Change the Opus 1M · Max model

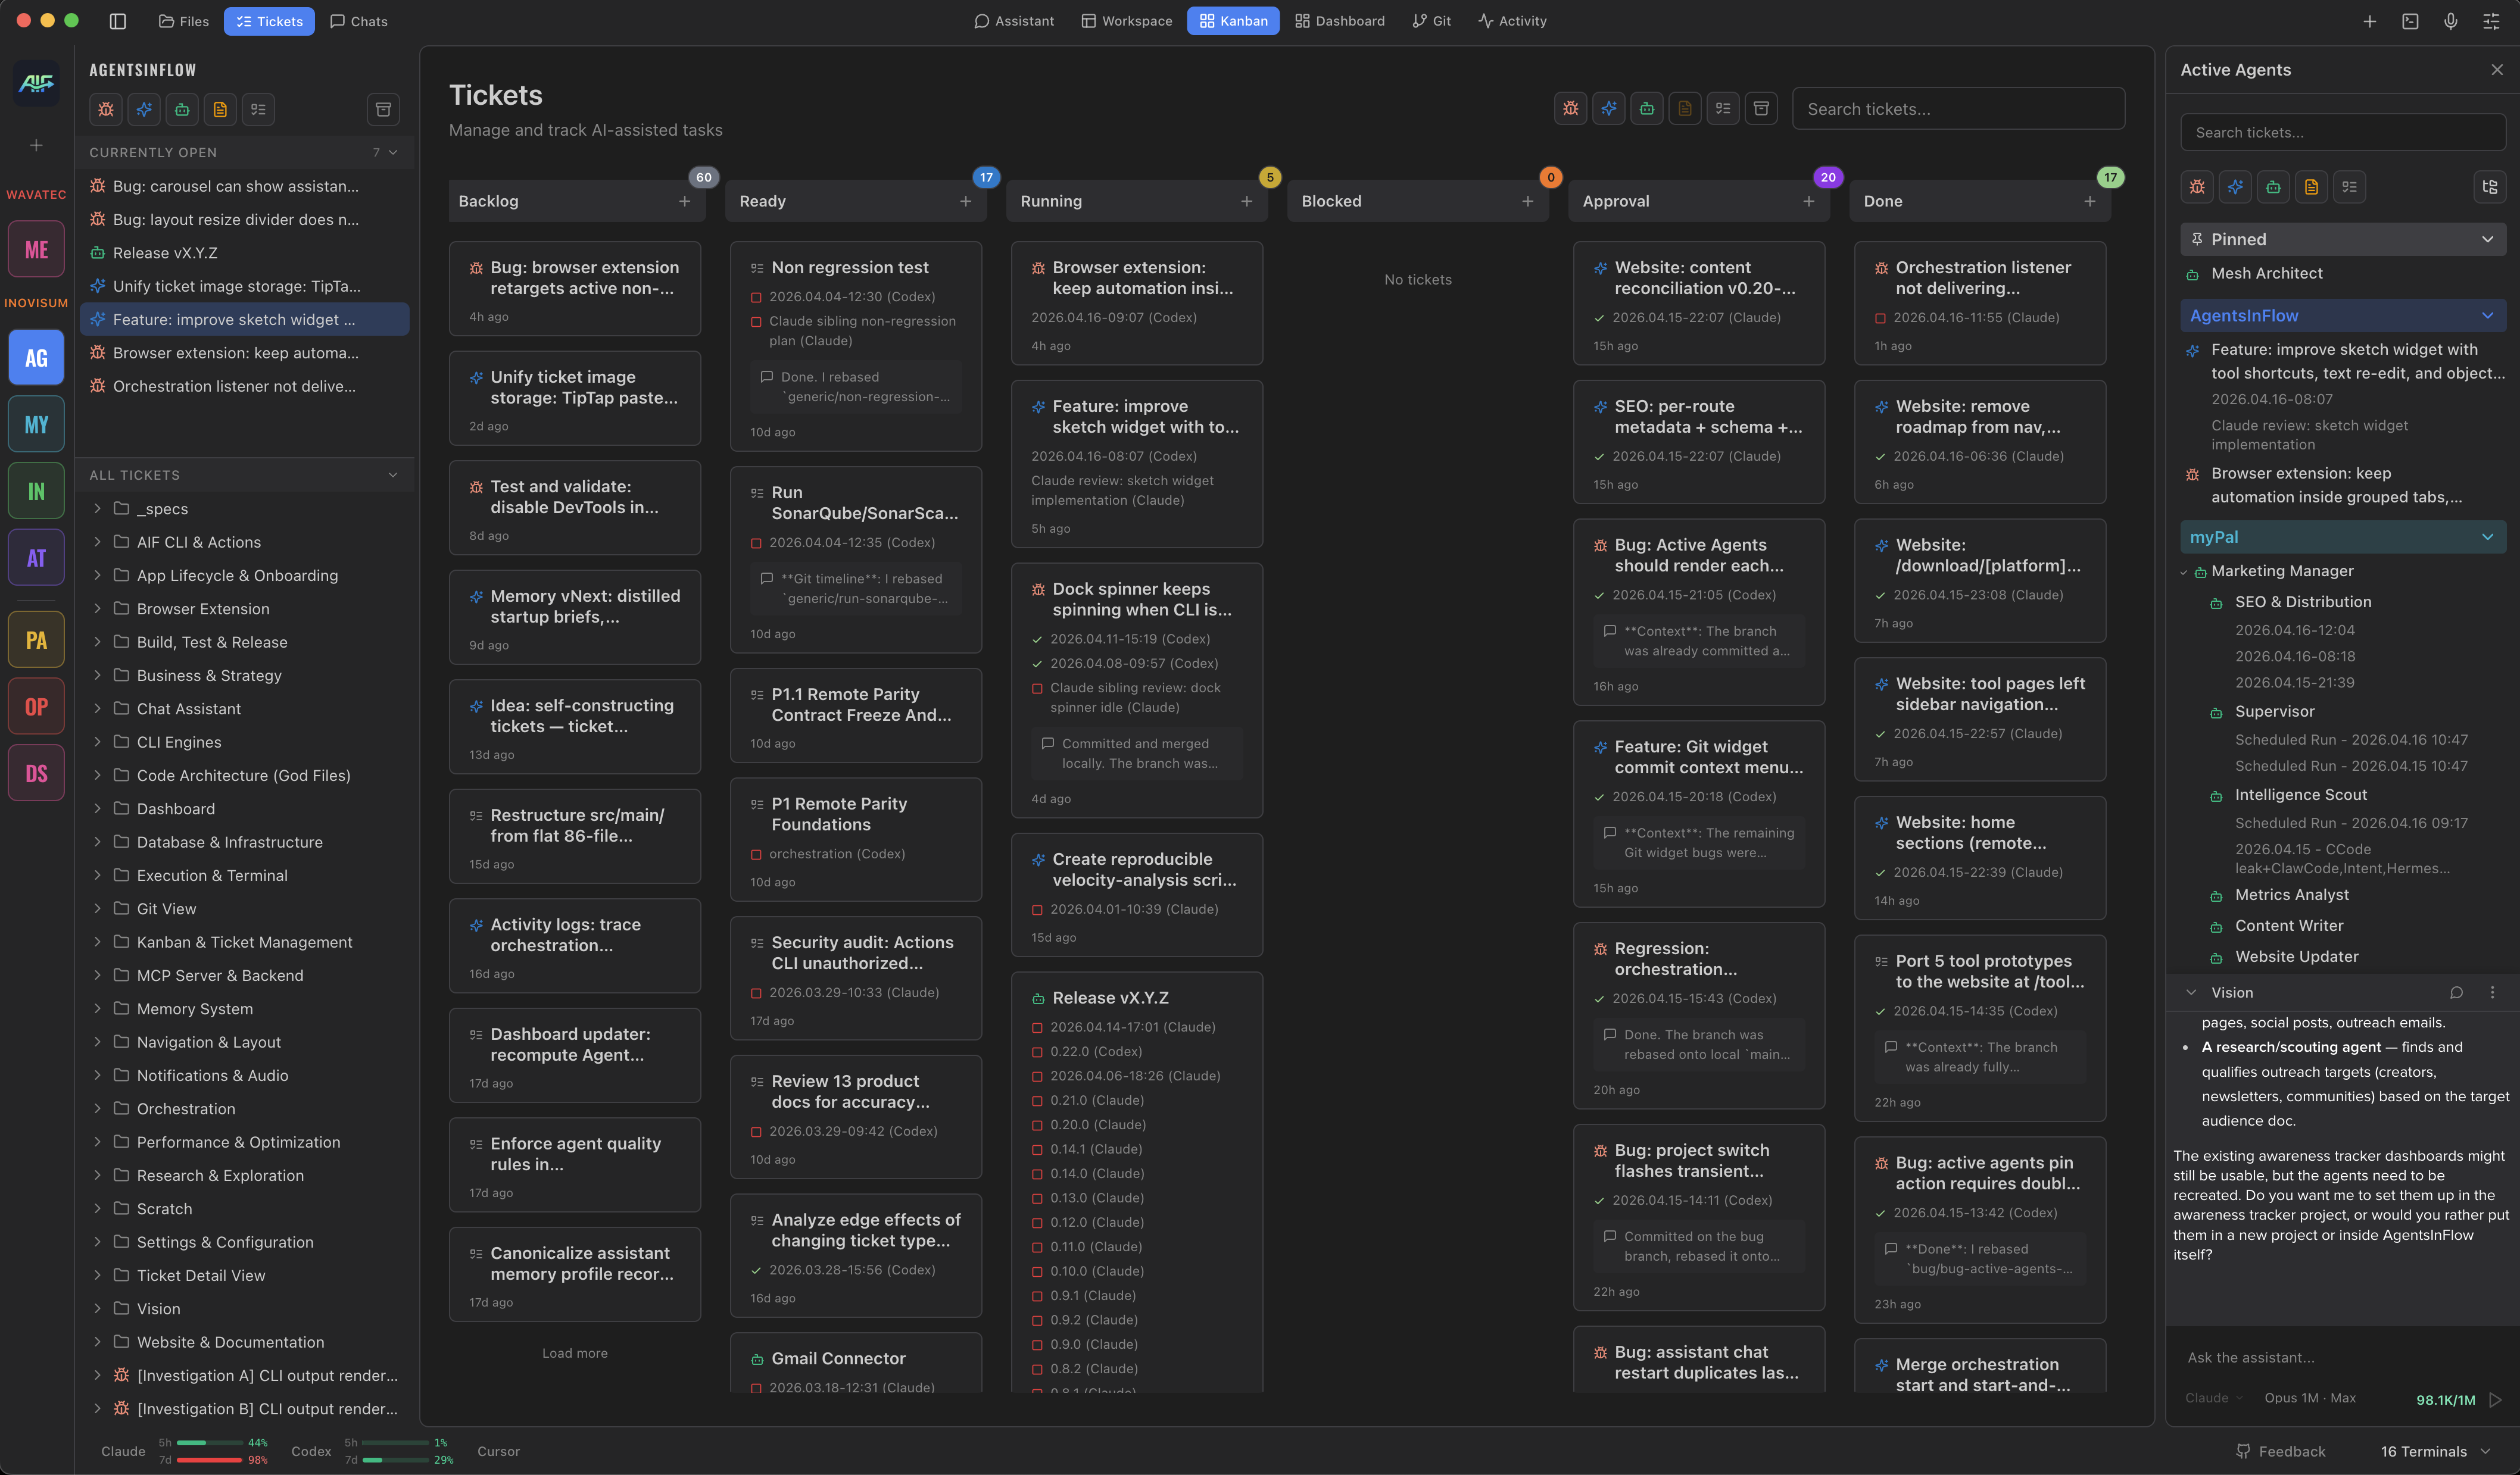2310,1398
